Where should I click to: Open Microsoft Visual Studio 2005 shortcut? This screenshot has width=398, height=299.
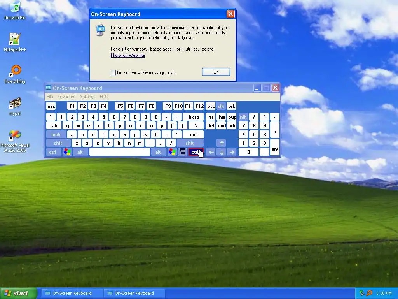tap(15, 141)
